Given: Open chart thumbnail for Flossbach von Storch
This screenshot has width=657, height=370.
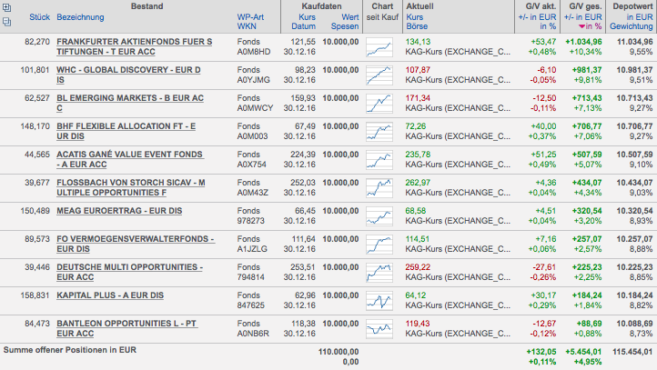Looking at the screenshot, I should [x=379, y=188].
